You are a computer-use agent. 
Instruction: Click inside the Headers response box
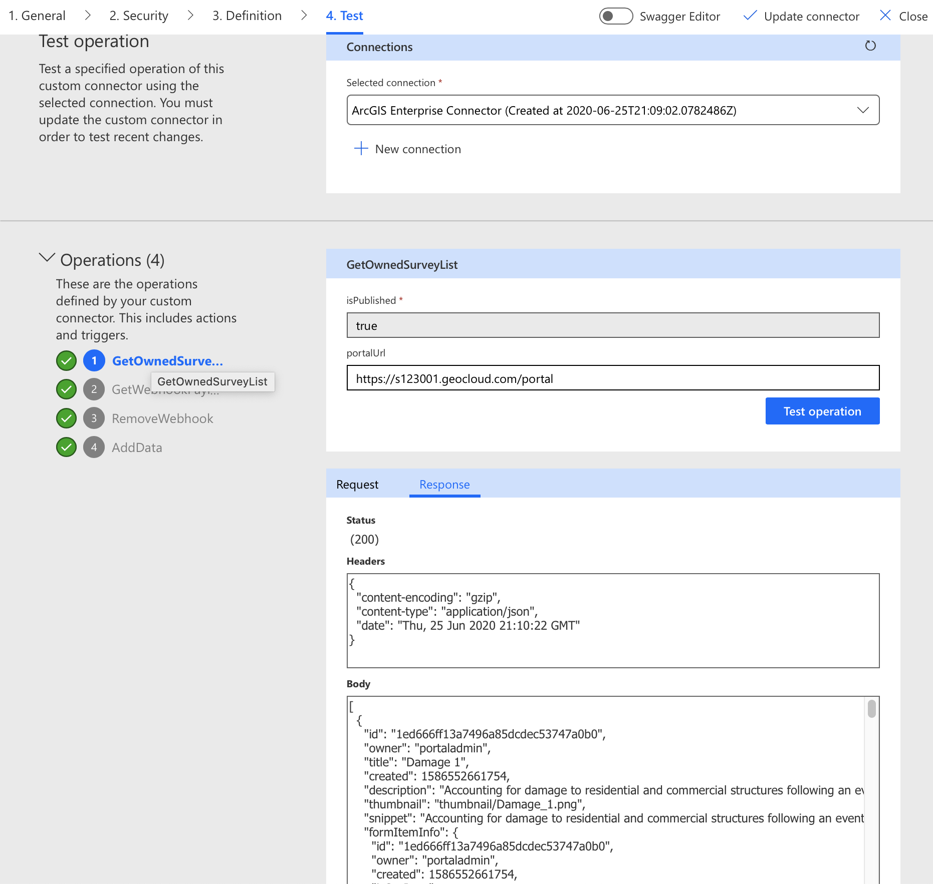pos(613,621)
